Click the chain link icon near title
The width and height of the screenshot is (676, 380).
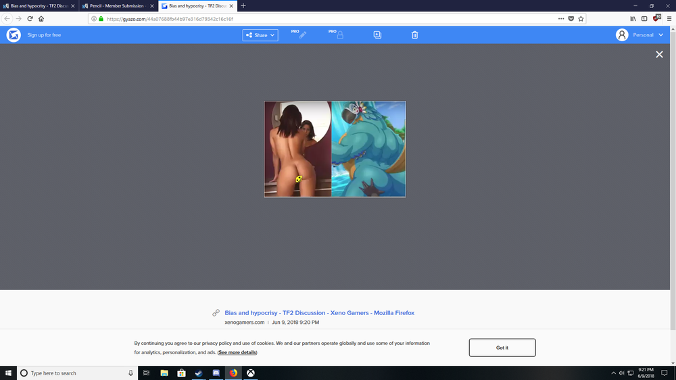pyautogui.click(x=216, y=312)
